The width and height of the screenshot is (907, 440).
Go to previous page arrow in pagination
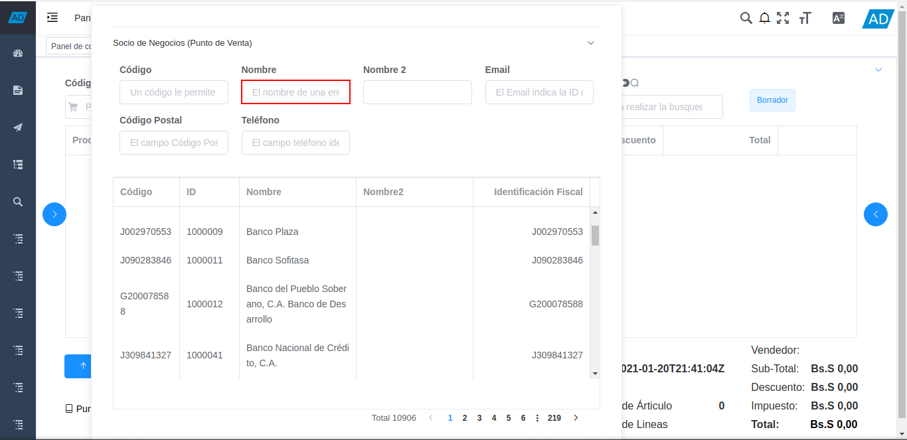pos(431,418)
